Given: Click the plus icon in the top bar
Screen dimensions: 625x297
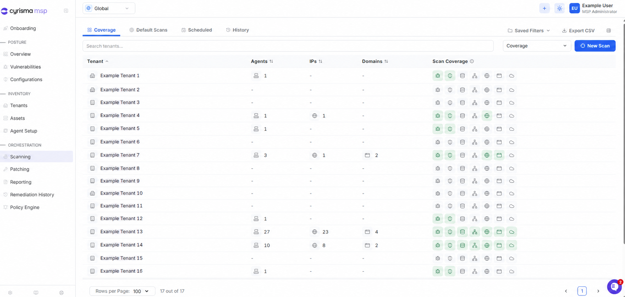Looking at the screenshot, I should [544, 8].
